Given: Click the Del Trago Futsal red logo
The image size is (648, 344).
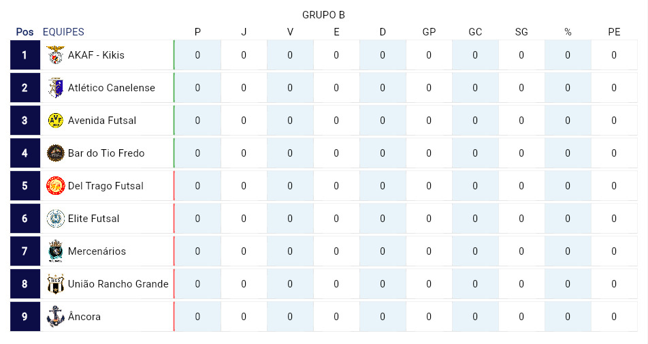Looking at the screenshot, I should 55,186.
